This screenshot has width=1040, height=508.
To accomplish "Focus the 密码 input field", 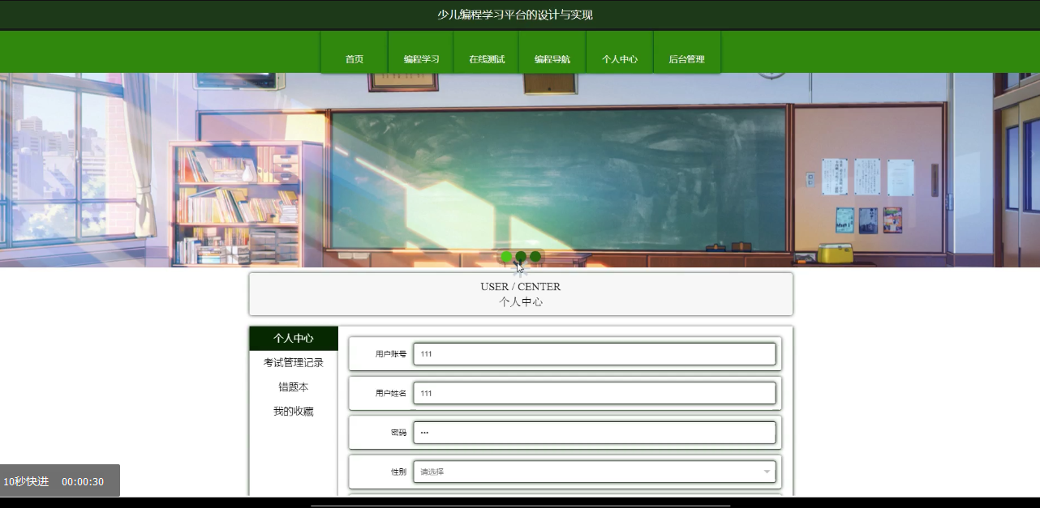I will tap(595, 433).
